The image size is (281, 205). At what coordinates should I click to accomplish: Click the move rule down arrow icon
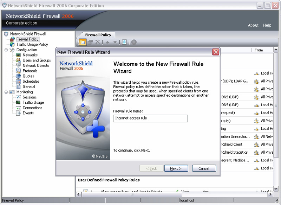click(115, 42)
